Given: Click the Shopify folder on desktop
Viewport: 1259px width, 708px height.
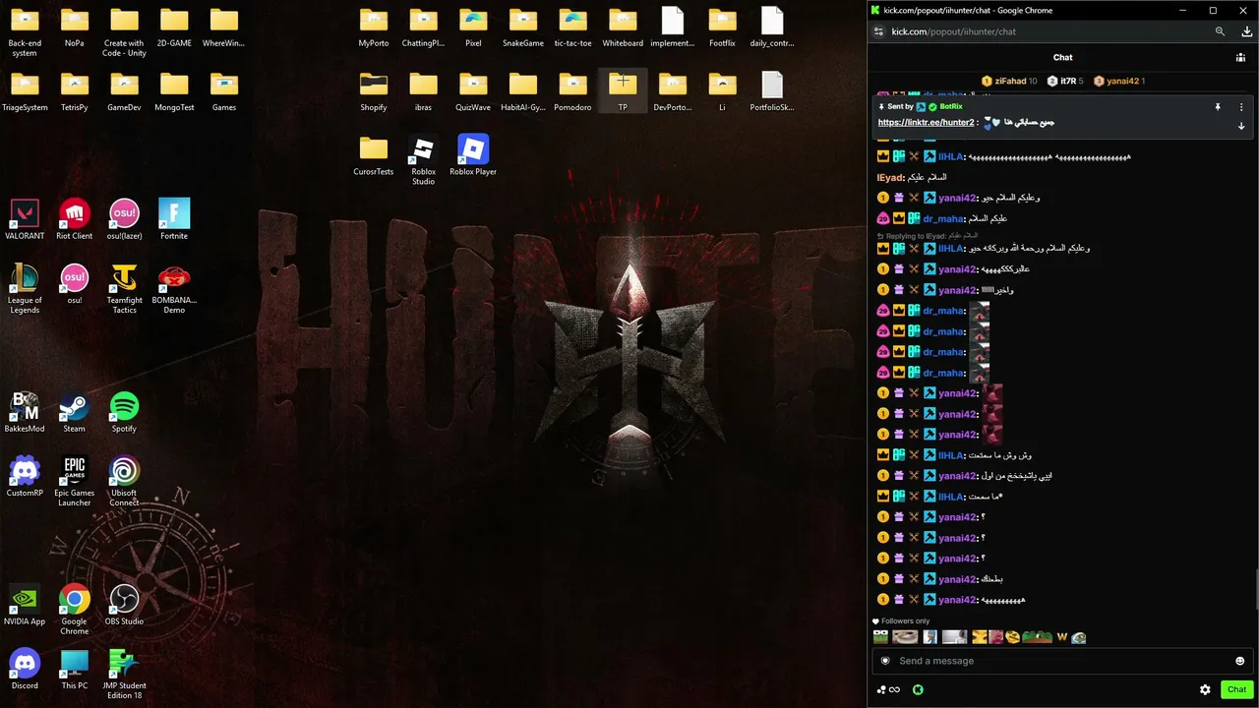Looking at the screenshot, I should pos(374,91).
